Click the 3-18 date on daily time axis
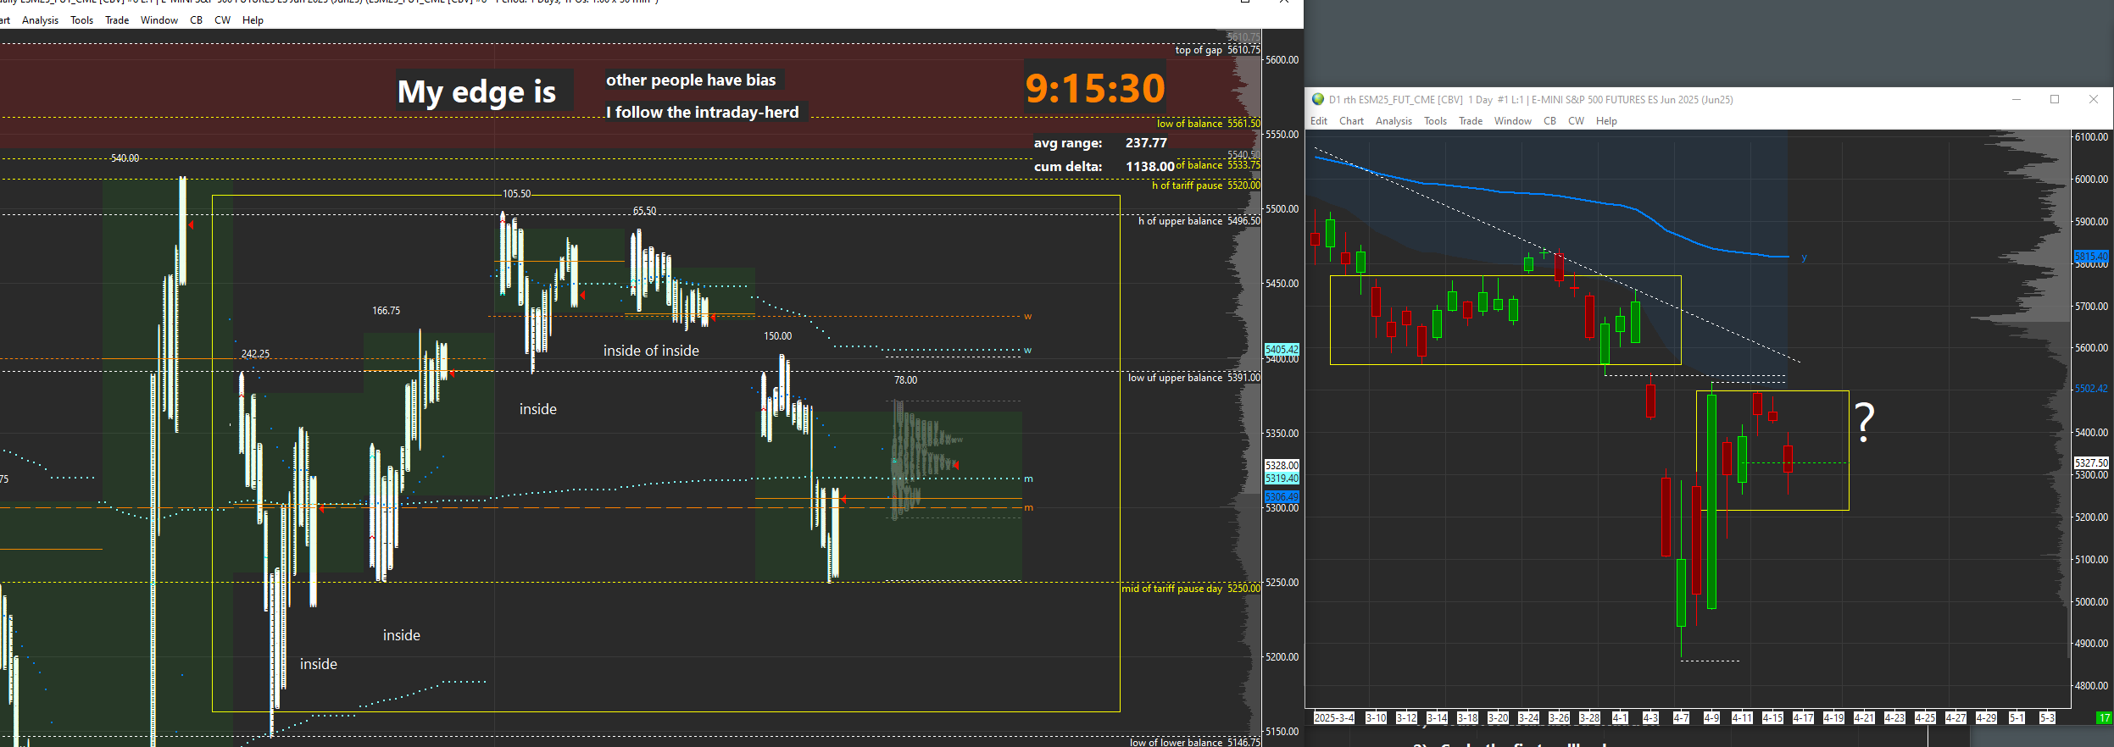This screenshot has width=2114, height=747. (x=1467, y=718)
